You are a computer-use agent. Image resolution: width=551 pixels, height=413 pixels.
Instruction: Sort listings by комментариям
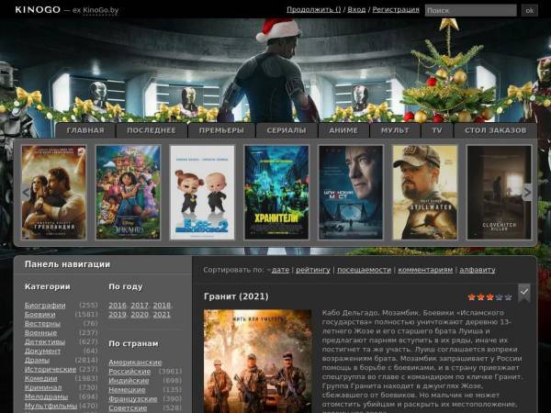click(425, 270)
